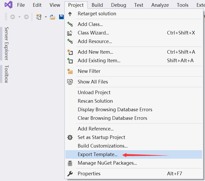The width and height of the screenshot is (205, 181).
Task: Select Class Wizard... menu entry
Action: coord(134,33)
